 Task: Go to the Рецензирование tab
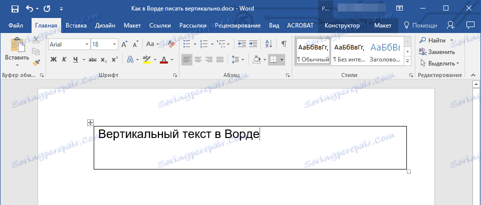(237, 25)
